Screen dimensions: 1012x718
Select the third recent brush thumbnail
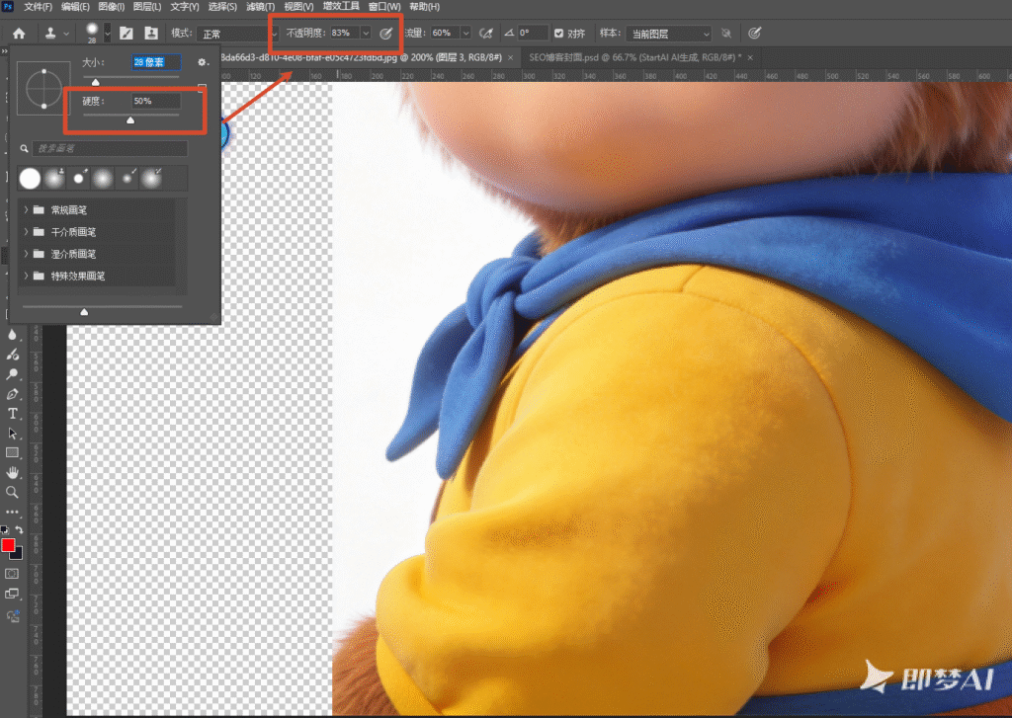coord(79,178)
